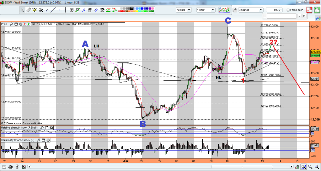
Task: Click the red sell order icon
Action: point(309,10)
